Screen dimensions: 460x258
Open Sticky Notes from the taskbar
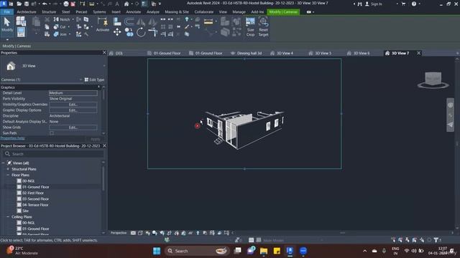coord(277,251)
